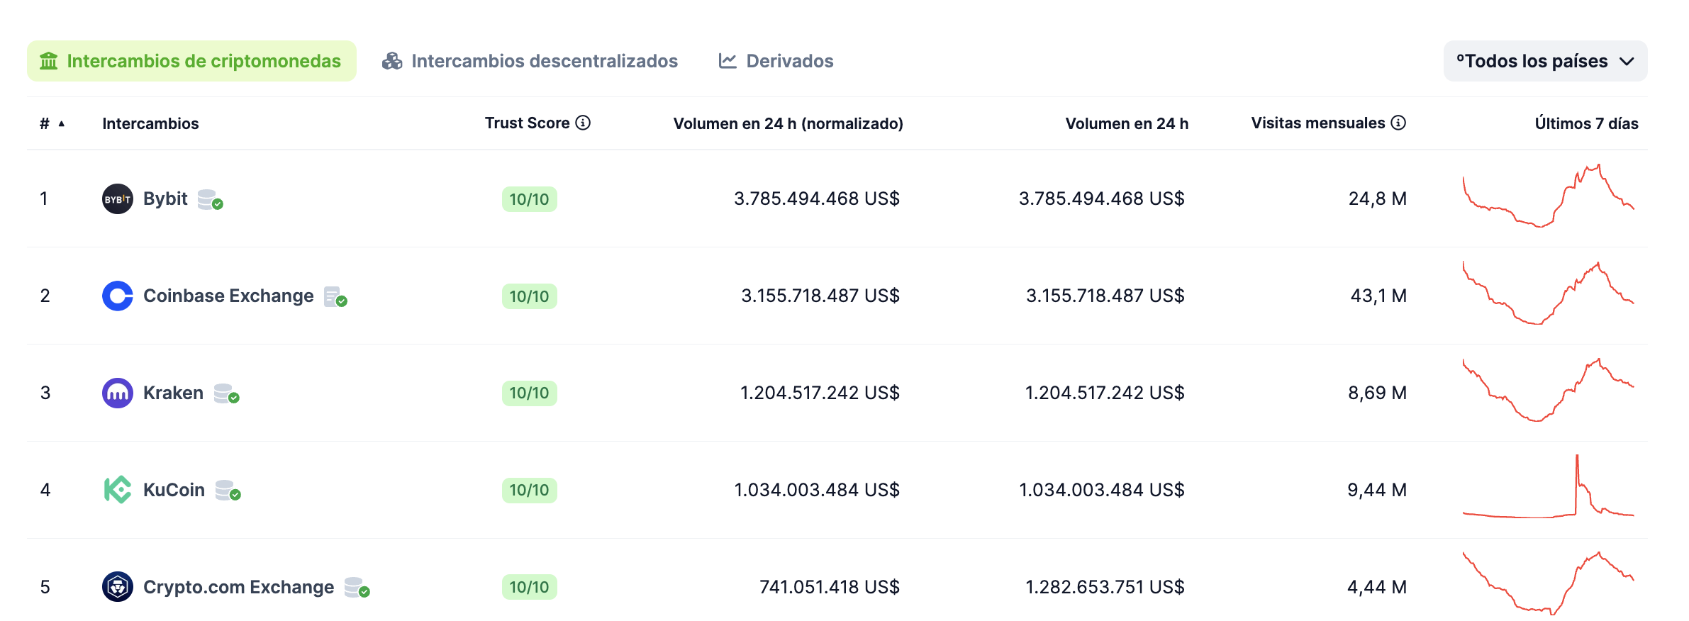Switch to the Derivados tab

[x=776, y=61]
